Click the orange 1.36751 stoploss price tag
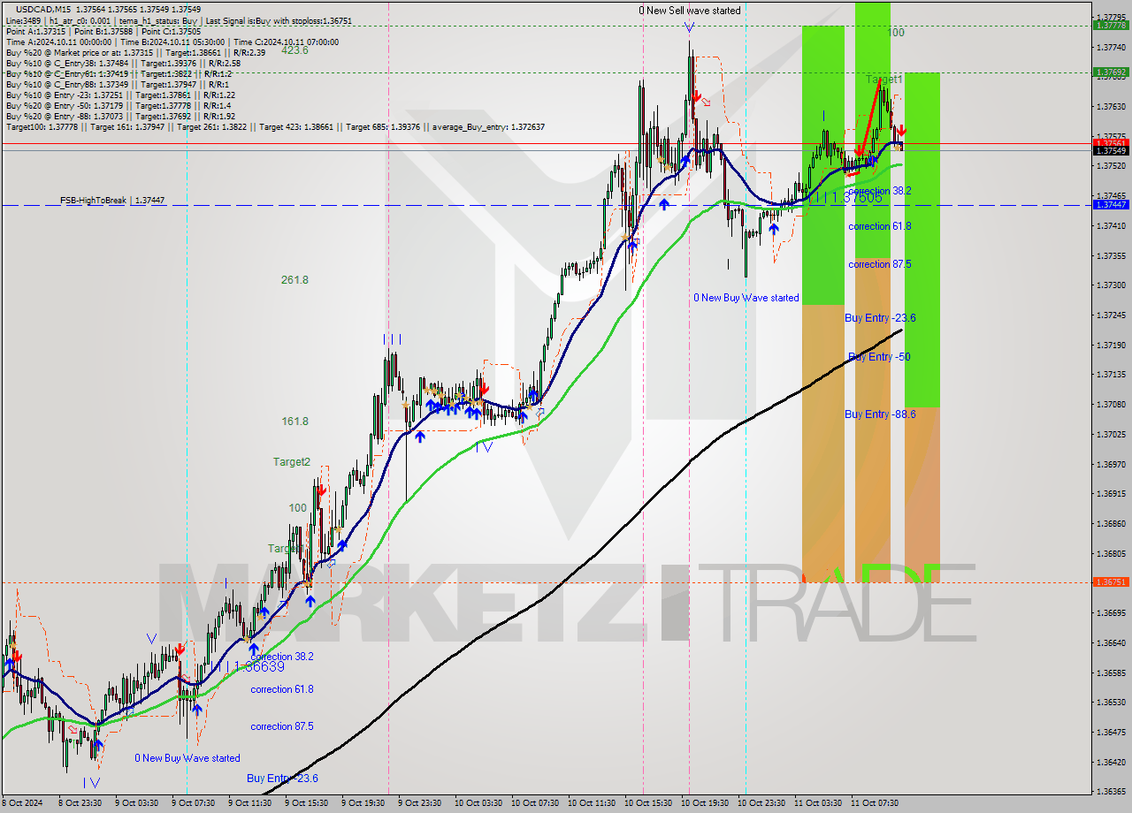1132x813 pixels. pos(1111,581)
